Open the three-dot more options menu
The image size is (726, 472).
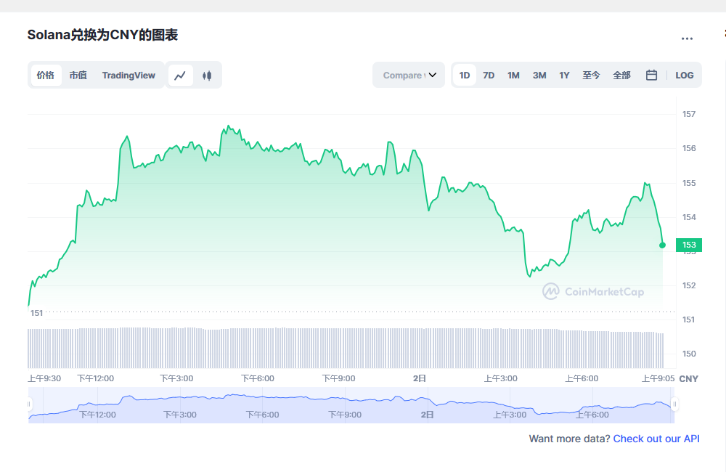pyautogui.click(x=687, y=38)
